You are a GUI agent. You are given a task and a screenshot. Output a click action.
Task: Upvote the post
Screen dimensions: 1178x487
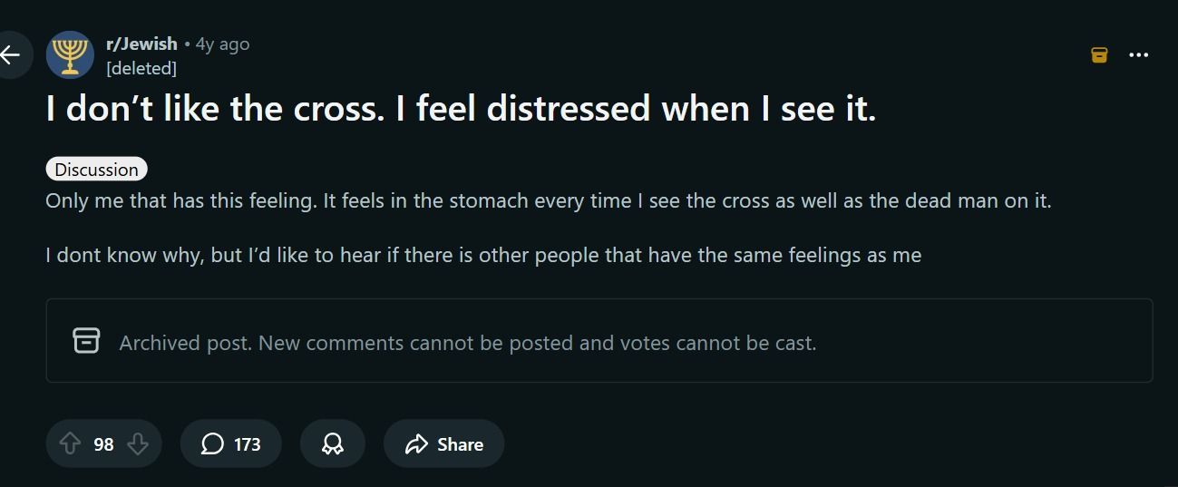coord(70,443)
